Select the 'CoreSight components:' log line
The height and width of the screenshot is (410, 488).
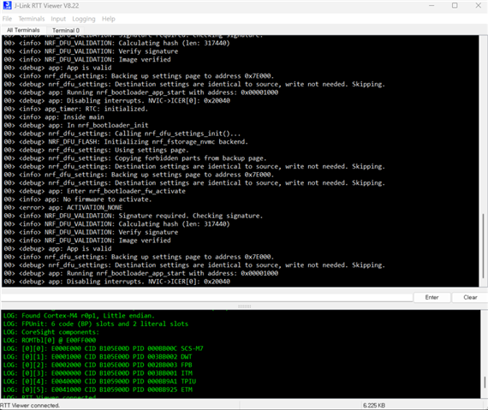(x=51, y=332)
